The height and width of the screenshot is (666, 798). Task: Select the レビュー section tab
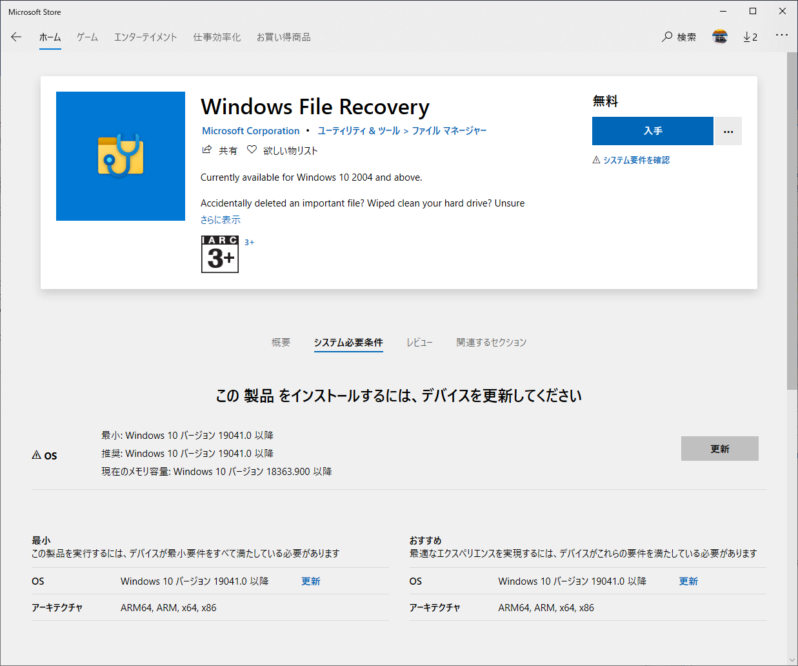click(x=419, y=342)
